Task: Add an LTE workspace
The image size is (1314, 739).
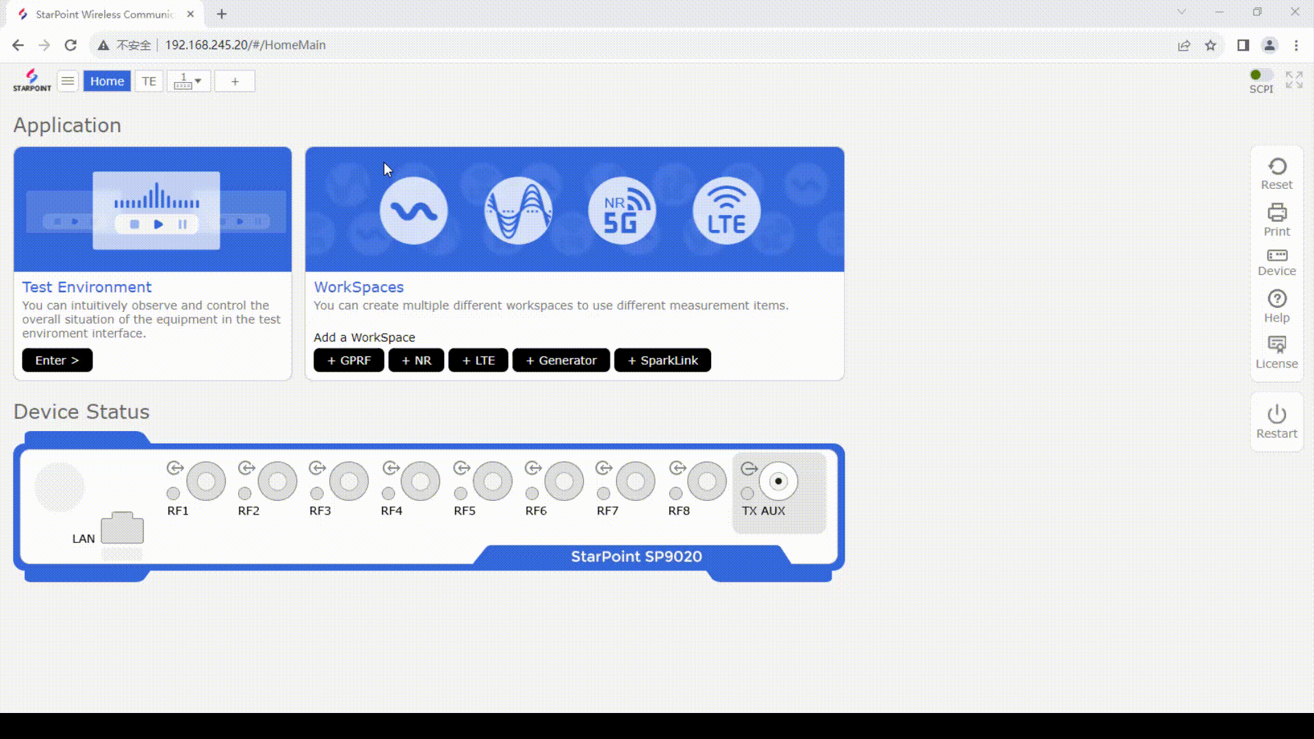Action: [x=478, y=360]
